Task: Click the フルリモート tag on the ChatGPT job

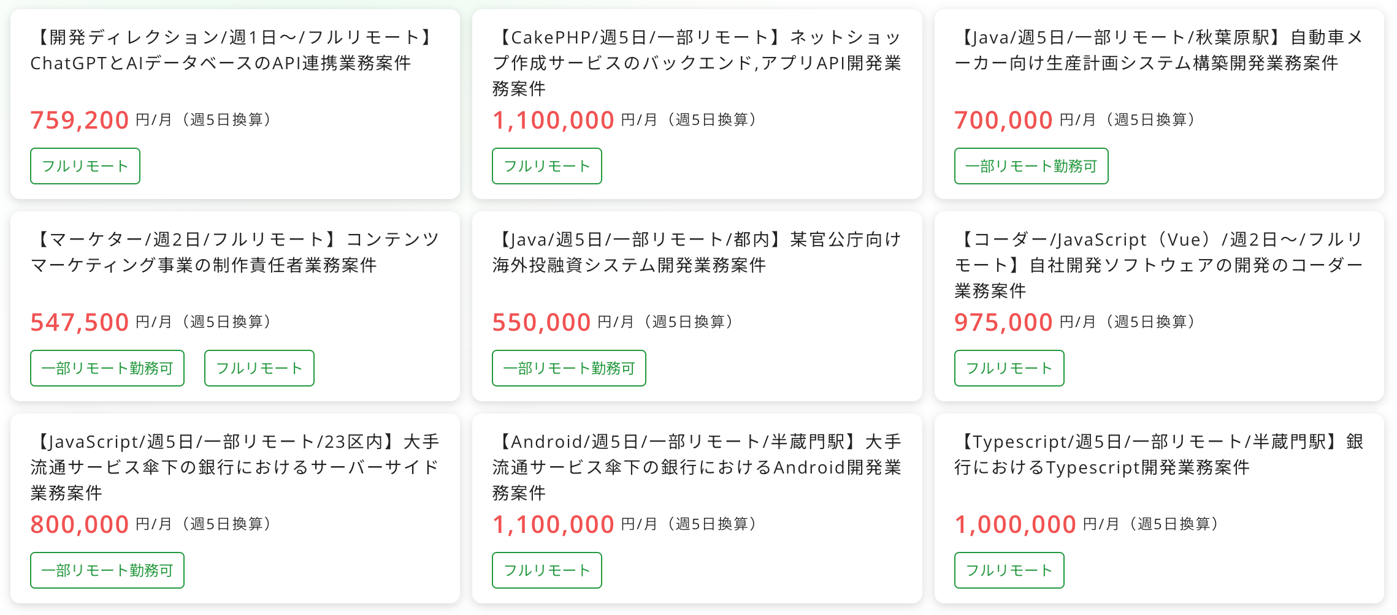Action: [x=85, y=166]
